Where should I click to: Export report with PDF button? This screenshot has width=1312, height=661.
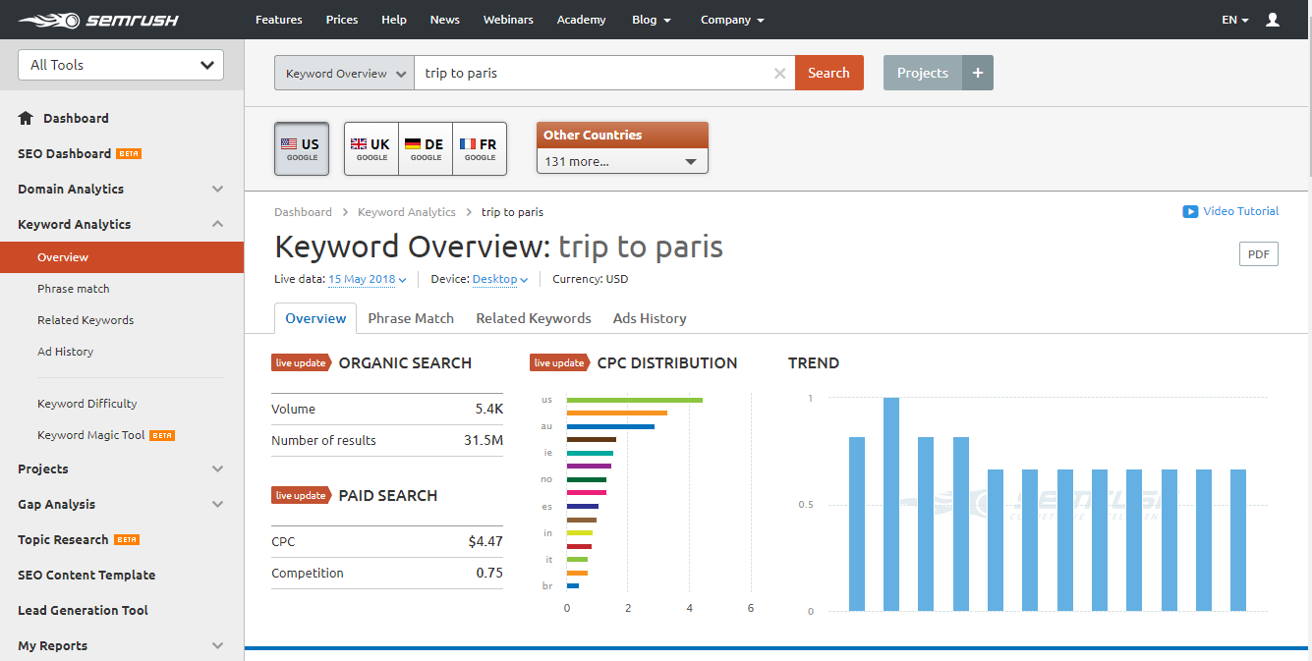(x=1258, y=254)
